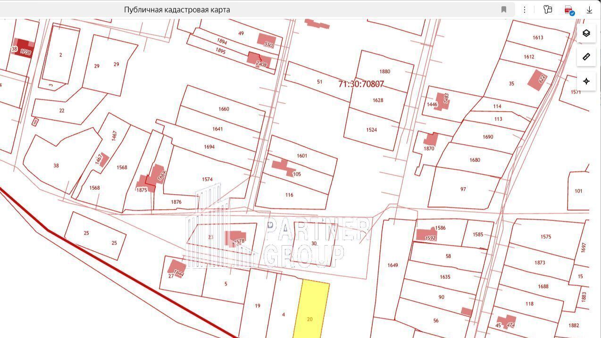
Task: Open the three-dot page menu
Action: click(x=525, y=9)
